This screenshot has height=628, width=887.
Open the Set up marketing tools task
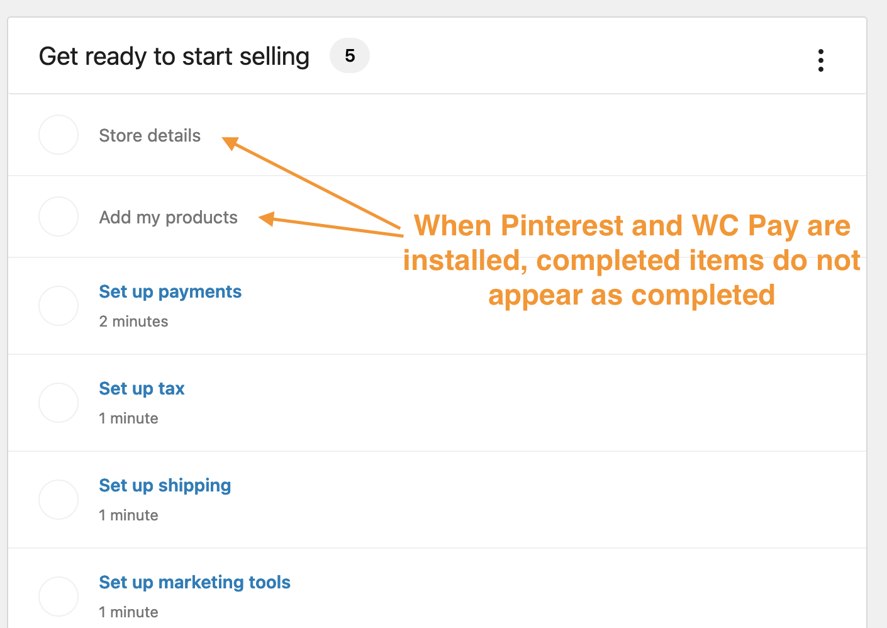coord(194,582)
